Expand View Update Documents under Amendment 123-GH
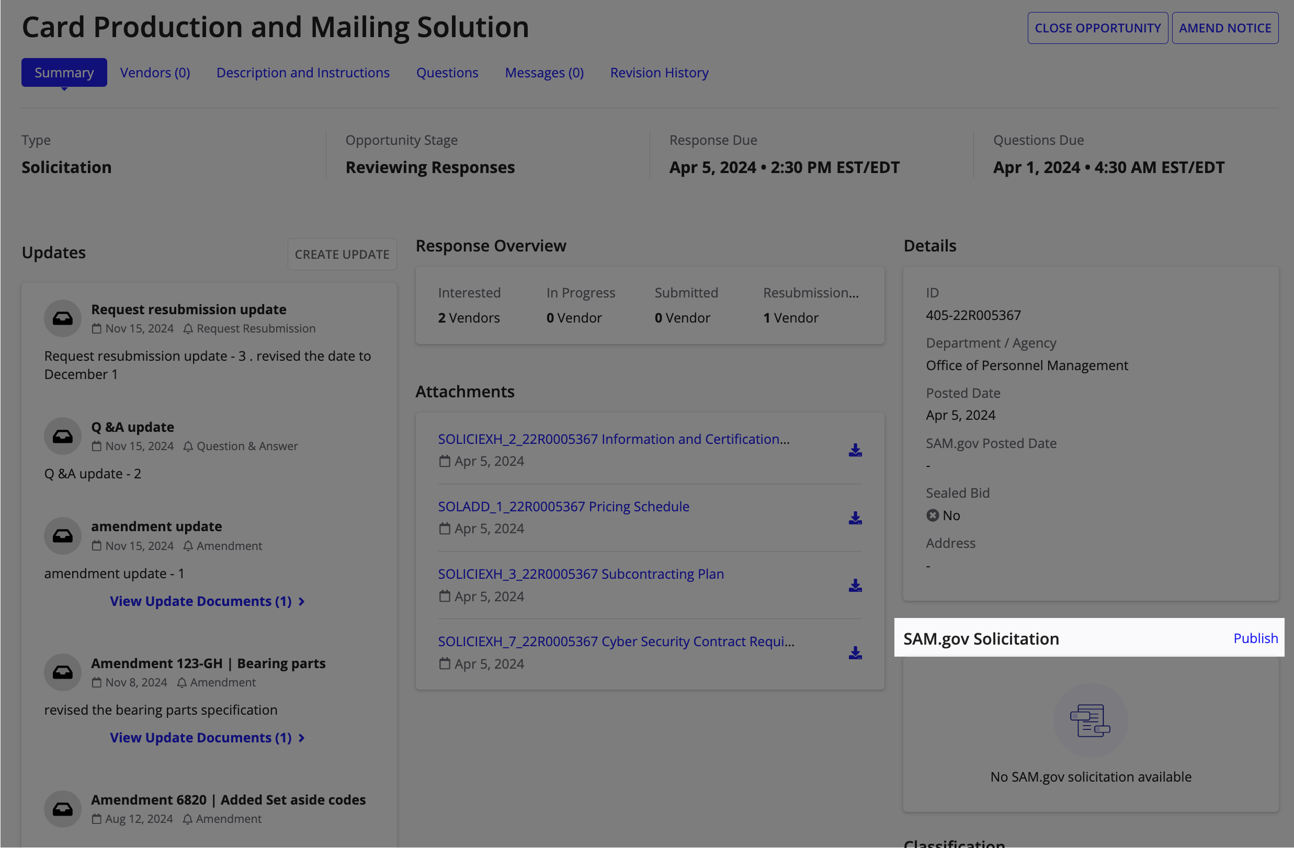 [207, 738]
